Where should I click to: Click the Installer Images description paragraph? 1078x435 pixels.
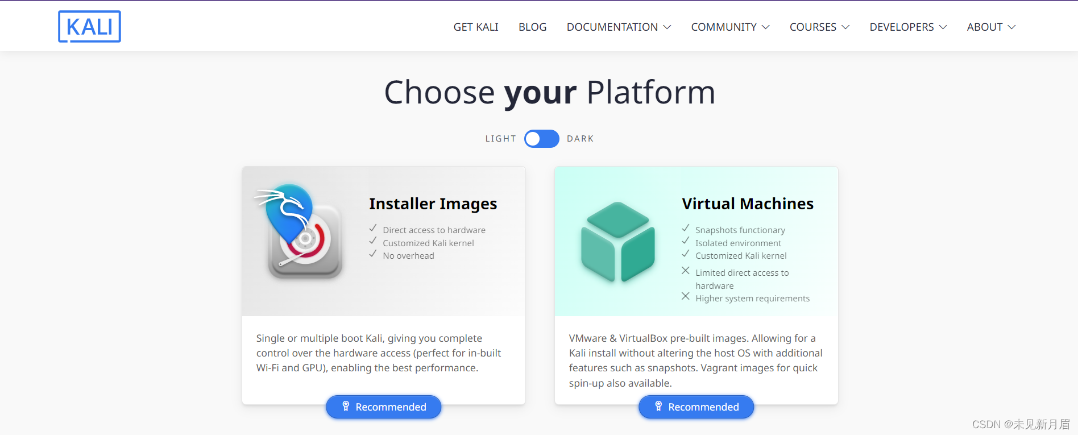(x=379, y=353)
